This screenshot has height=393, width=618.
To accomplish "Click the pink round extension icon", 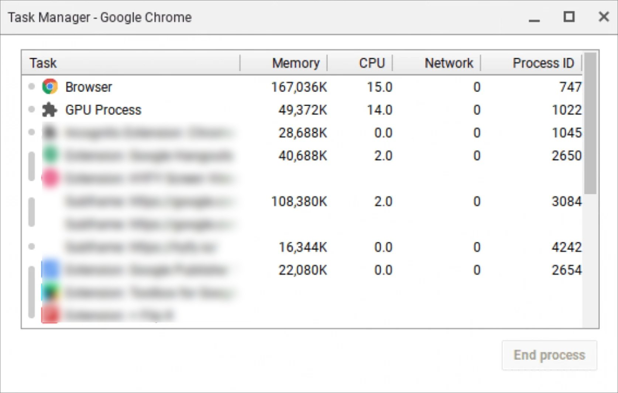I will click(50, 178).
